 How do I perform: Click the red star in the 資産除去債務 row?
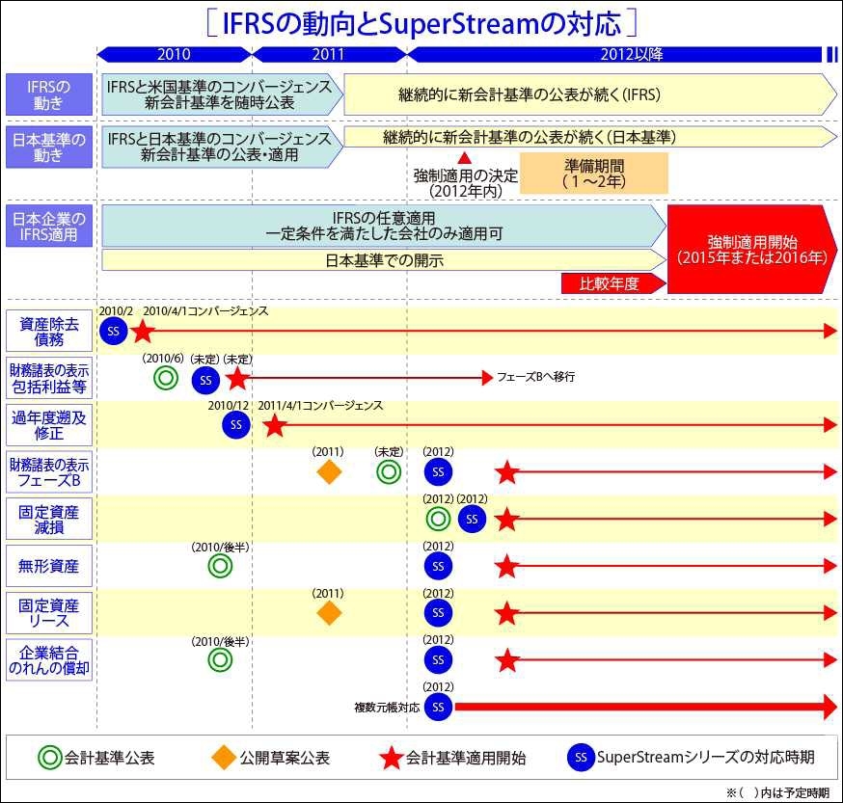click(x=143, y=331)
